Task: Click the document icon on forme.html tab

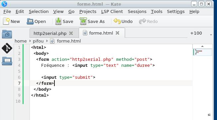Action: [x=85, y=33]
